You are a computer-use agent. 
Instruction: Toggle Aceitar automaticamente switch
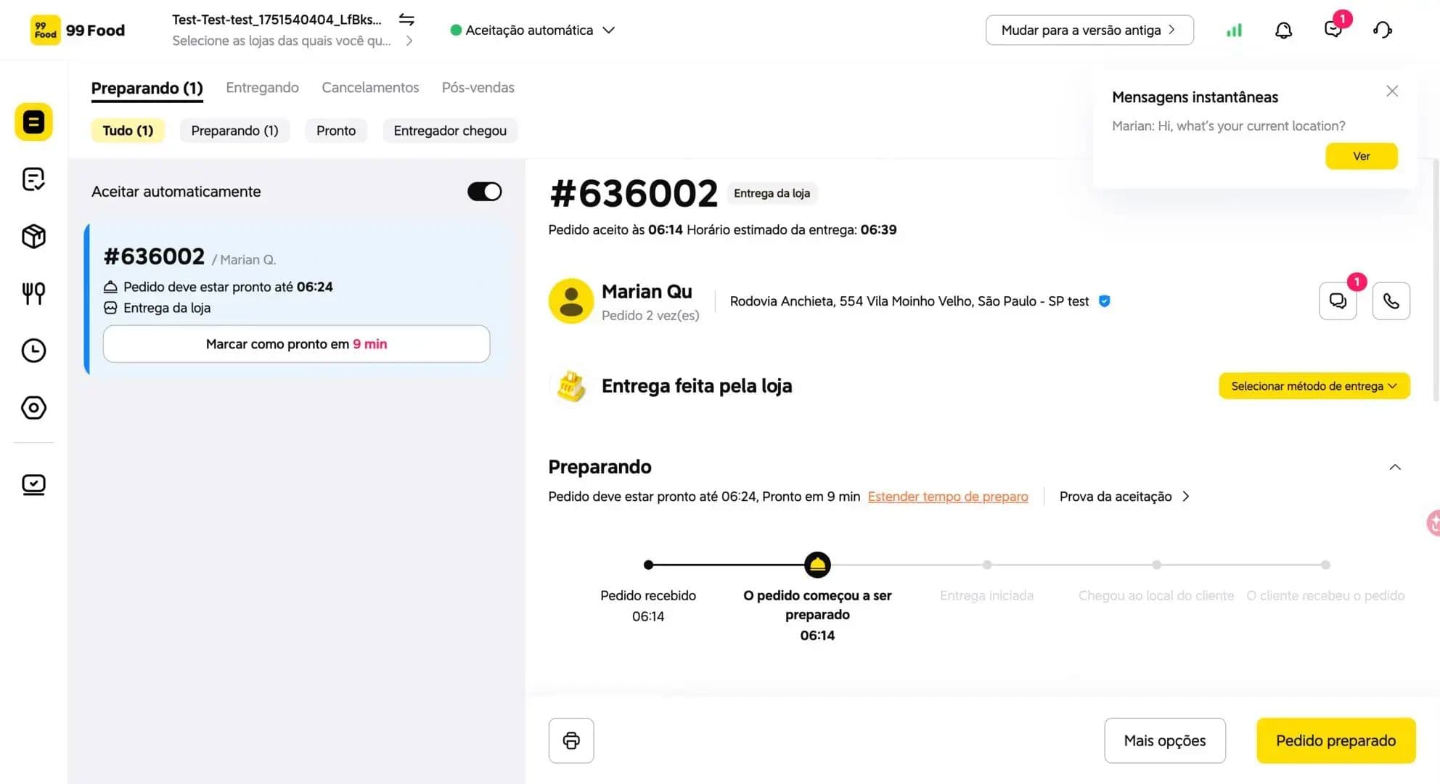click(x=484, y=192)
